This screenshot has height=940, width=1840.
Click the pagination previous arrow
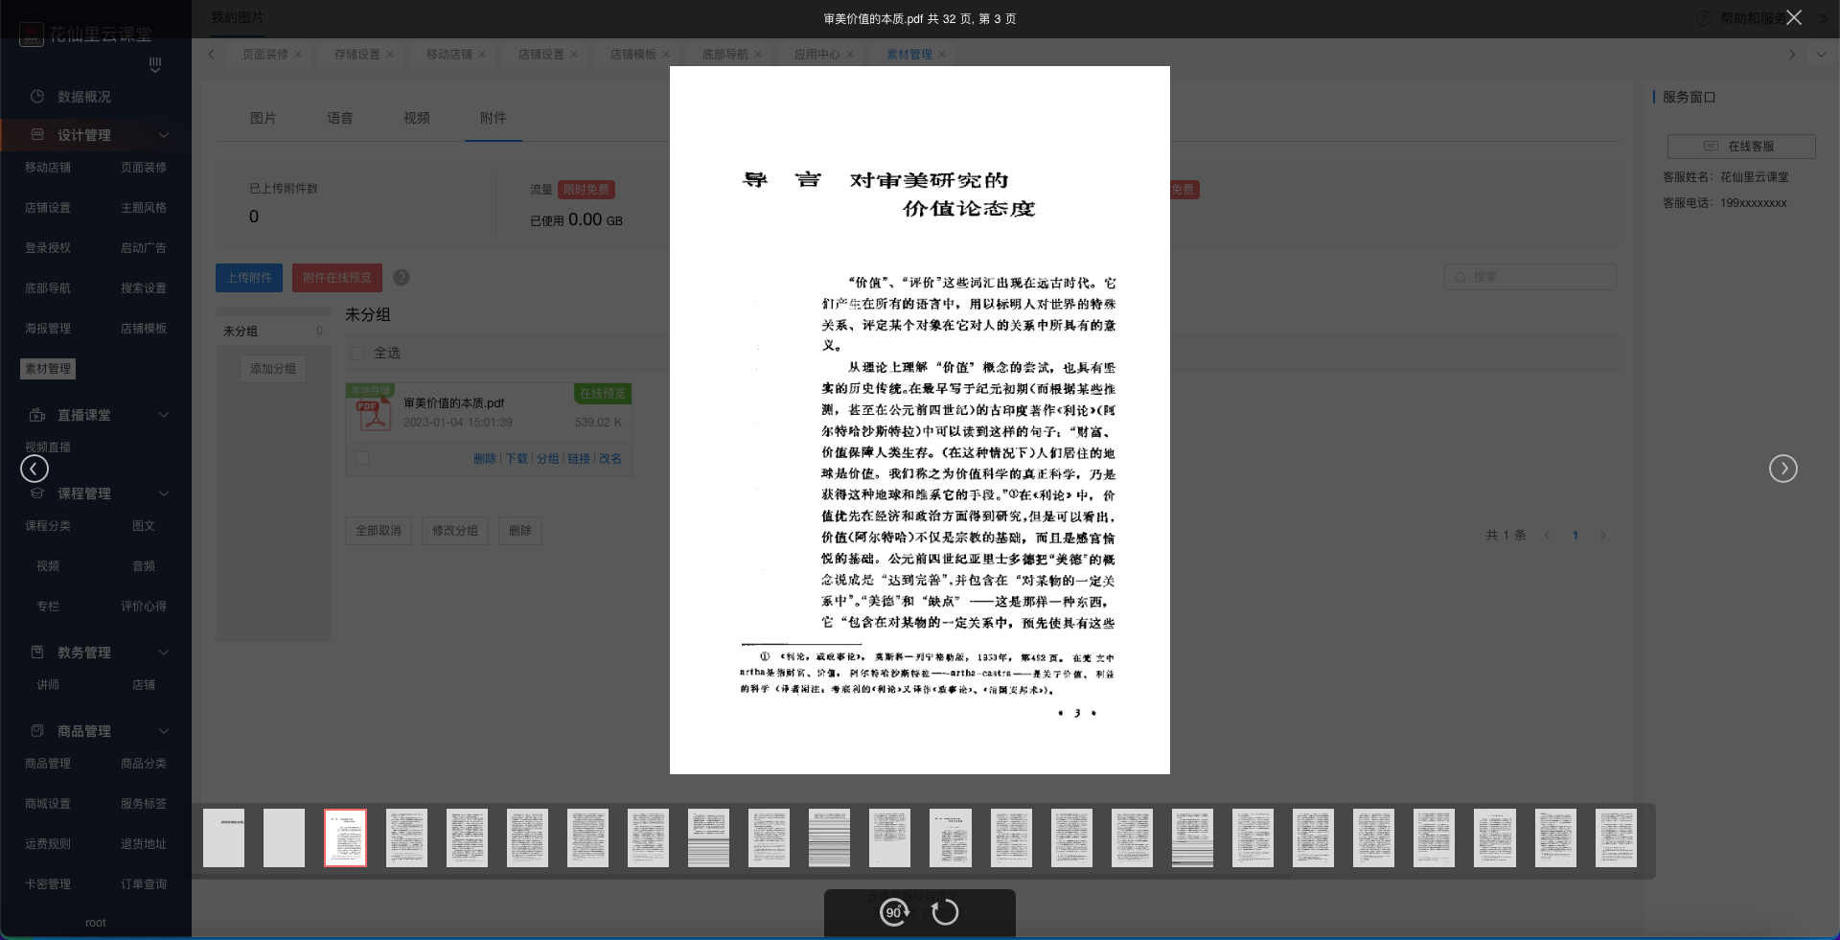[1547, 536]
